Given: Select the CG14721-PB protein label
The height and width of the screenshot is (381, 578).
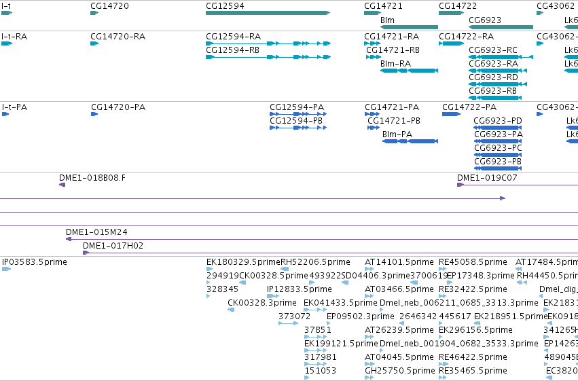Looking at the screenshot, I should tap(394, 121).
